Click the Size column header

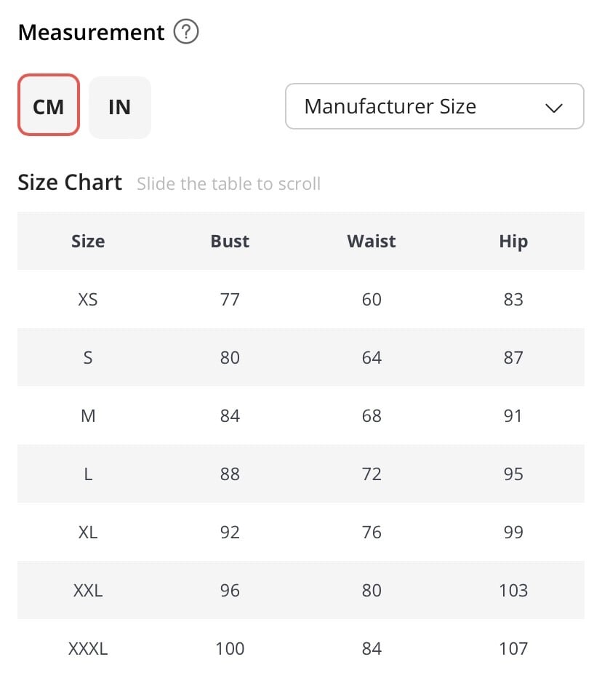88,242
